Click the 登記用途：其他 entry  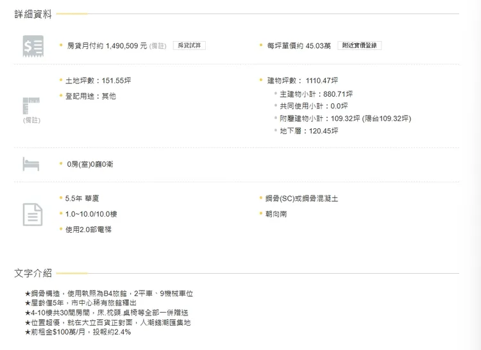(90, 96)
